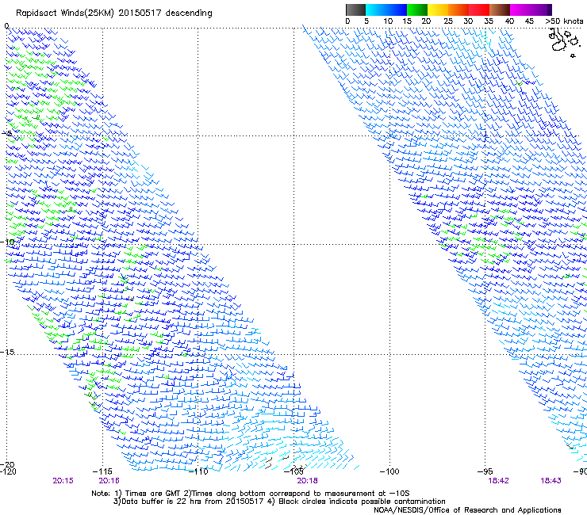Click the 18:43 pass time label
This screenshot has height=515, width=587.
click(x=551, y=481)
